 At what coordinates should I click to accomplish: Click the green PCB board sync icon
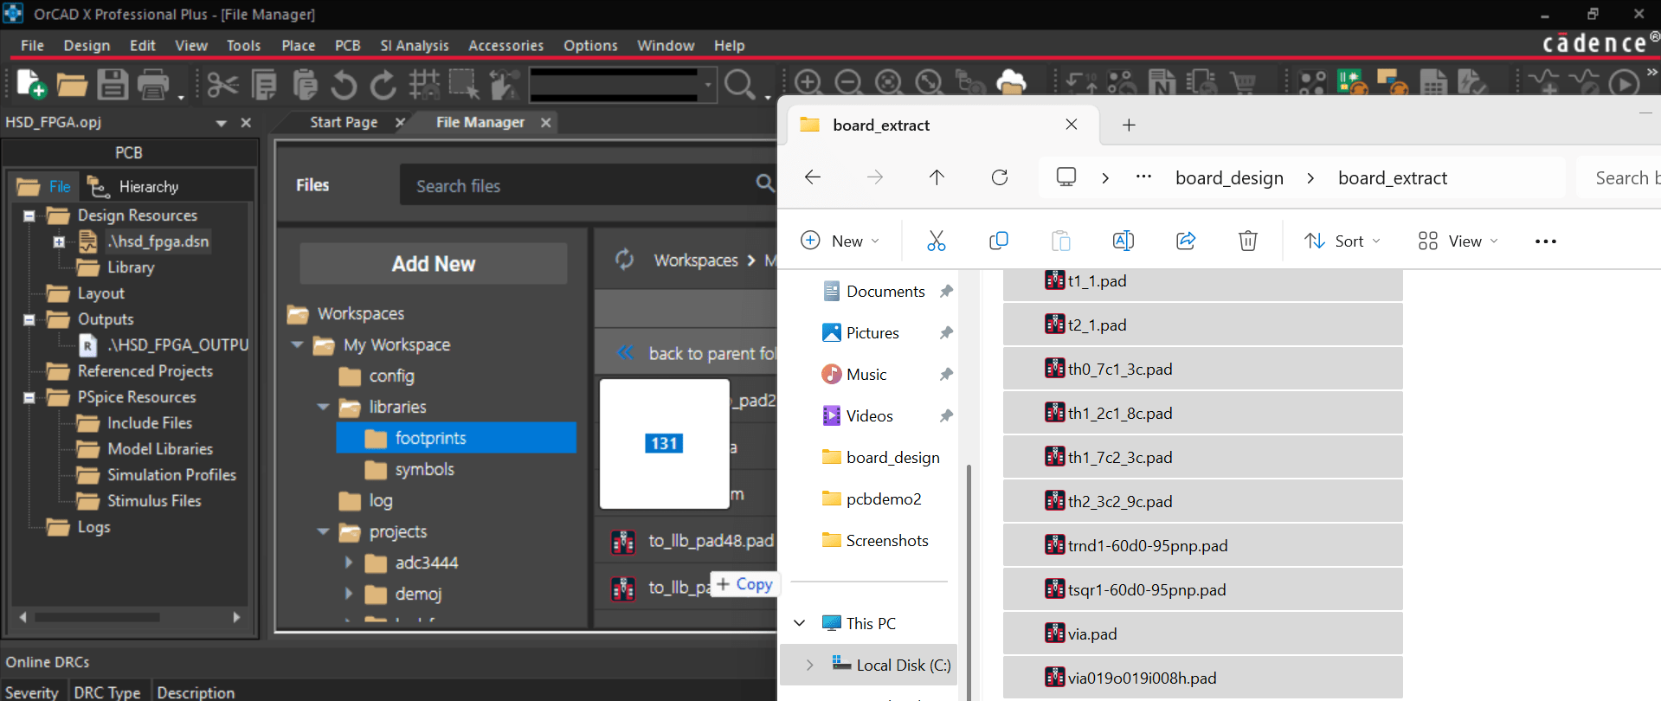1352,83
